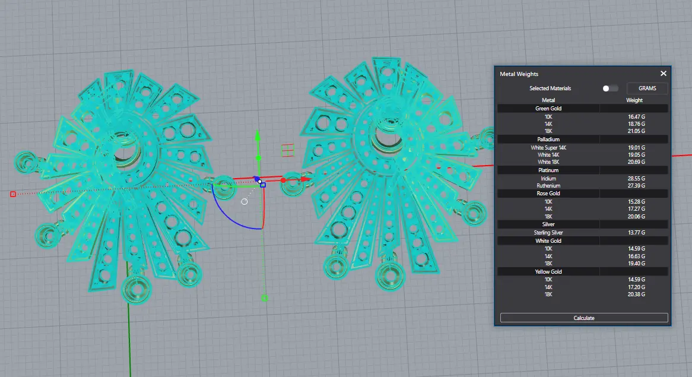Click the GRAMS unit button

point(647,88)
